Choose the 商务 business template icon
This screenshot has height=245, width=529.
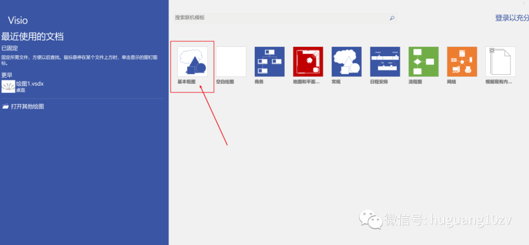[270, 62]
